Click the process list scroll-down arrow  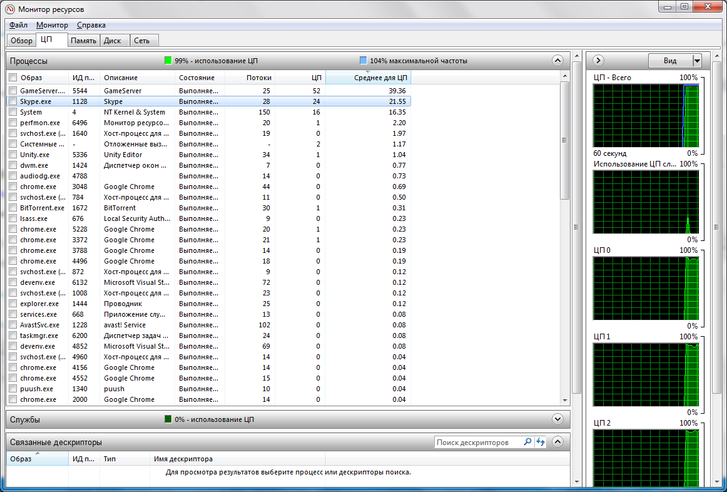(565, 400)
